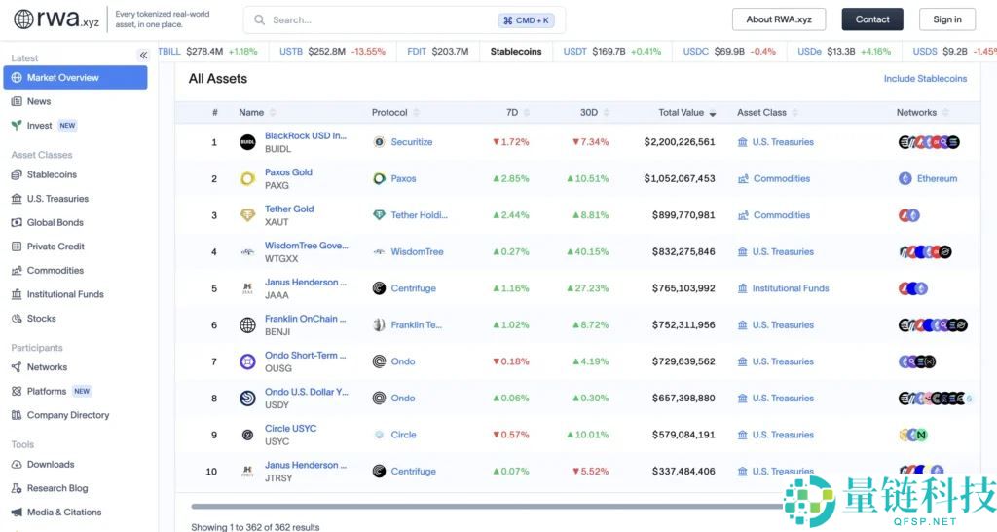Viewport: 997px width, 532px height.
Task: Click the rwa.xyz globe logo
Action: coord(24,19)
